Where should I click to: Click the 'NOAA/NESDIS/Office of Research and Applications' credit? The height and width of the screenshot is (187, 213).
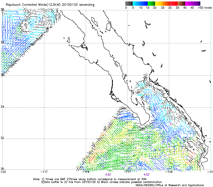(170, 185)
